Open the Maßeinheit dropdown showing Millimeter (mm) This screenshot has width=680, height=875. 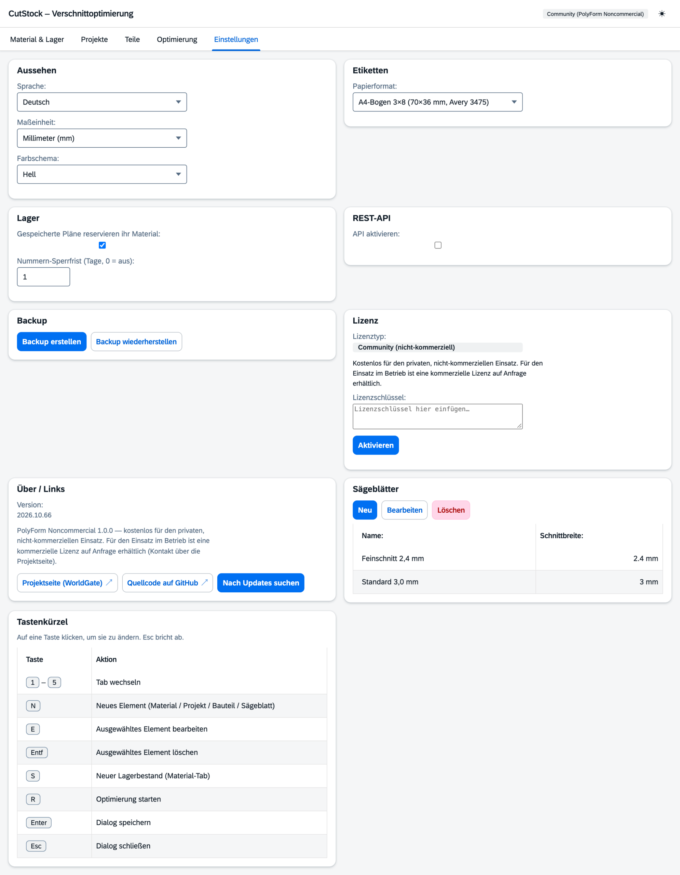pos(102,138)
